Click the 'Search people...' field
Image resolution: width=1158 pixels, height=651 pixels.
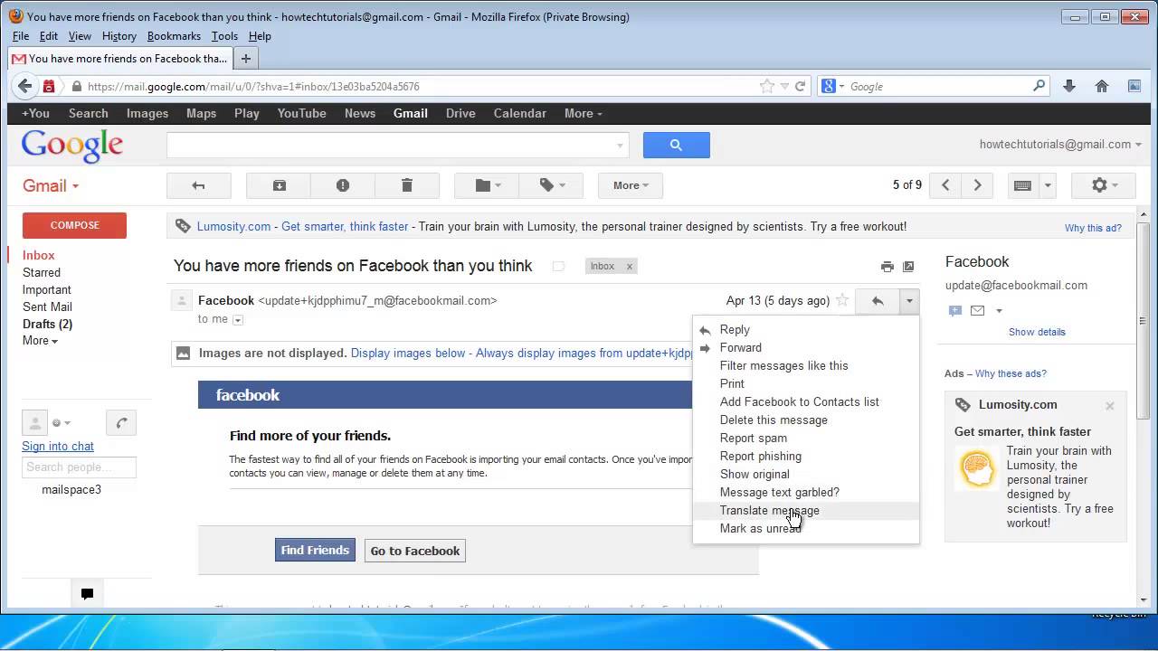(79, 467)
